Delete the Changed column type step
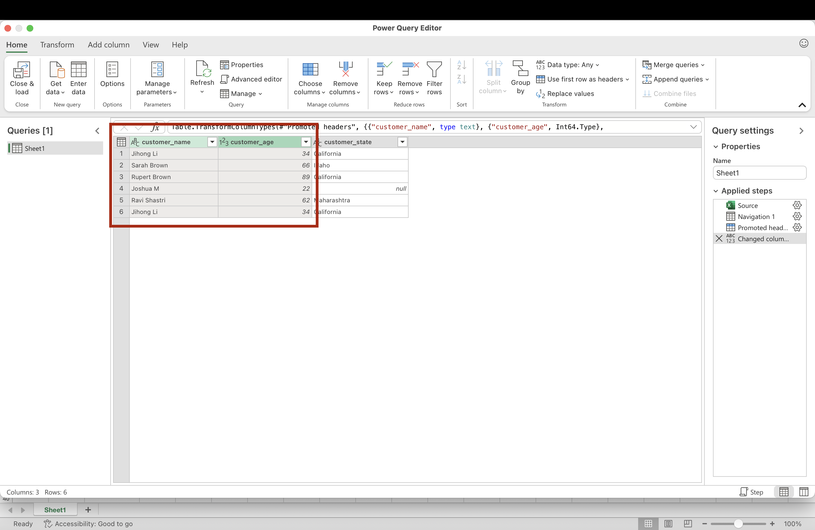This screenshot has width=815, height=530. click(719, 239)
